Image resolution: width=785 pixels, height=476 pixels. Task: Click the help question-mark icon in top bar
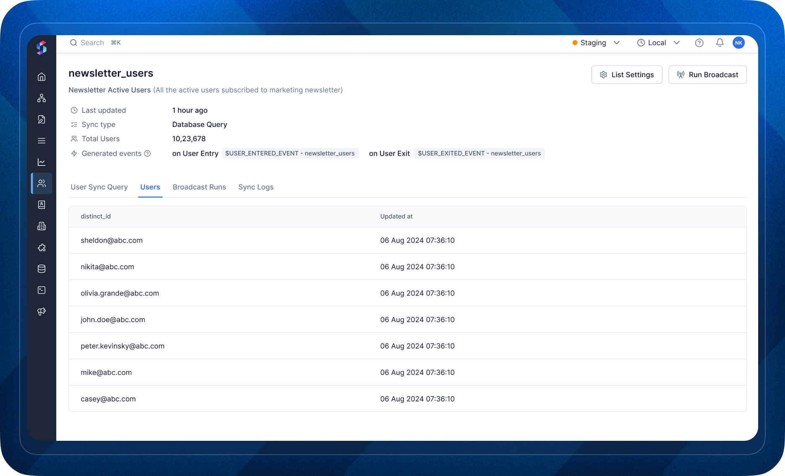(699, 43)
